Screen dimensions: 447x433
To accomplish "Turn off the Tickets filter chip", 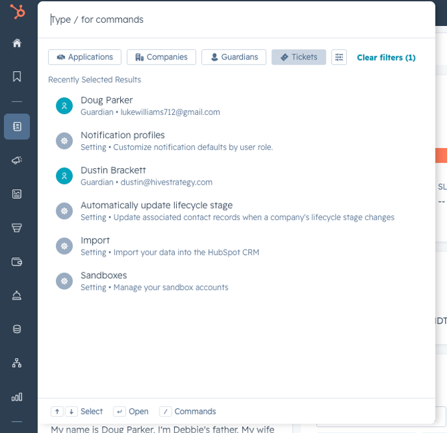I will 299,57.
